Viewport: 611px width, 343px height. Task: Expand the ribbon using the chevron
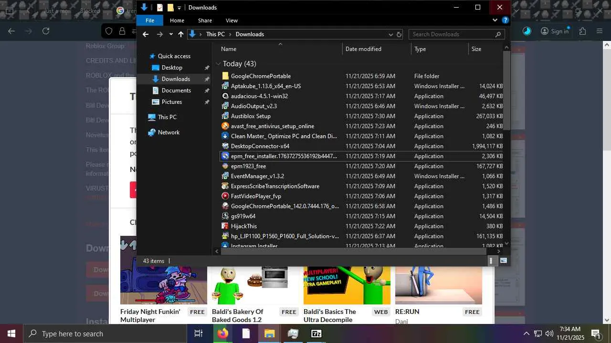pos(495,20)
